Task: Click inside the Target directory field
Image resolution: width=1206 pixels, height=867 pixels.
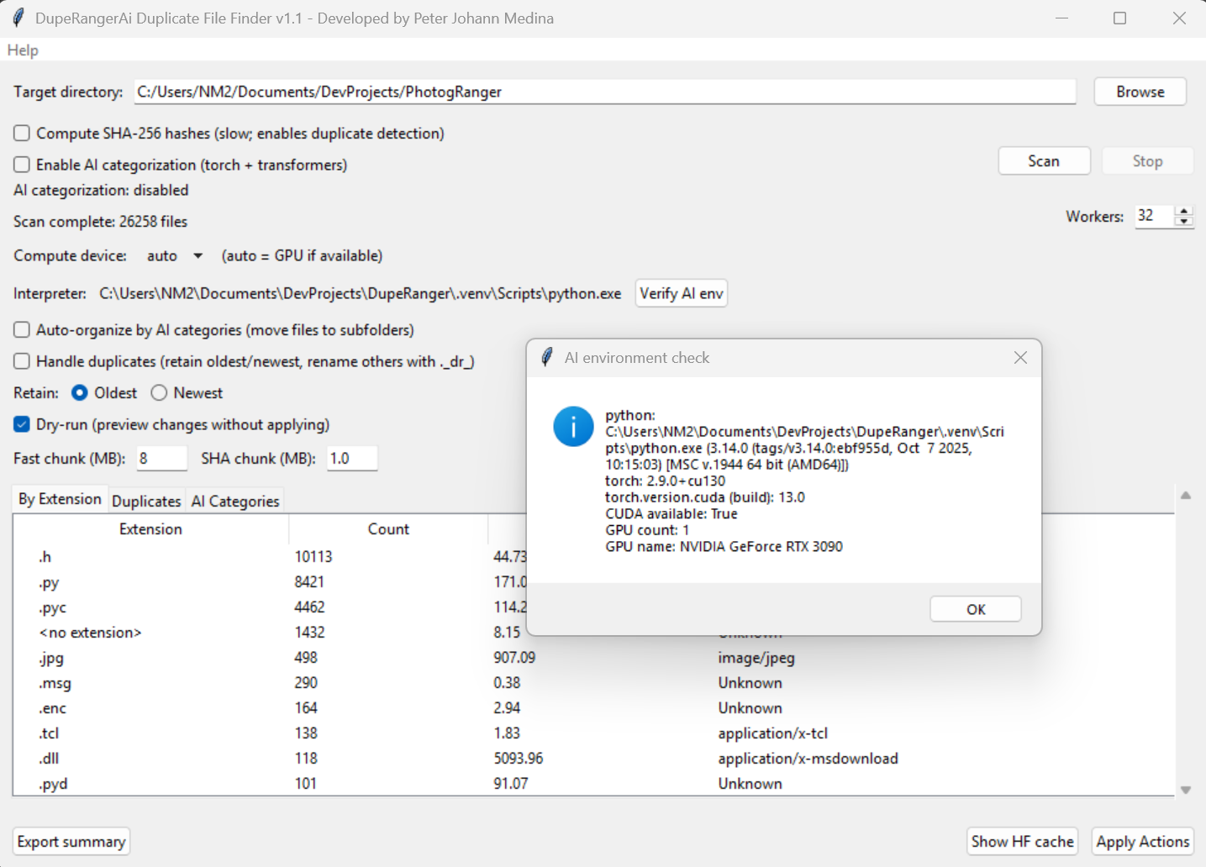Action: click(x=588, y=92)
